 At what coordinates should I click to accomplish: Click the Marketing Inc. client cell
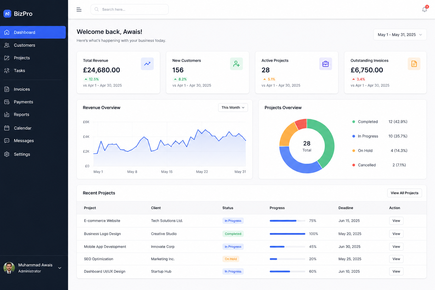(163, 259)
